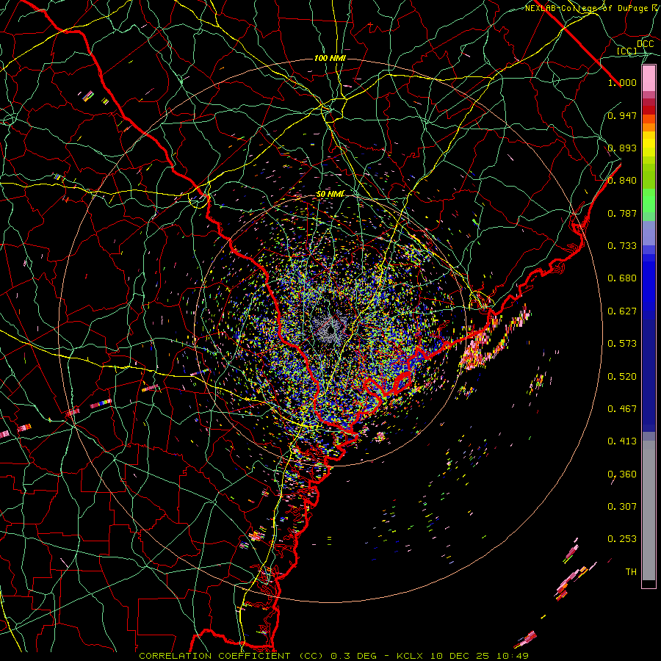Click the 0.573 color scale value

pos(622,344)
